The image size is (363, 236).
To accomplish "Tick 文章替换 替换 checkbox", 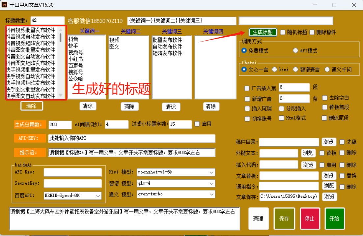I will tap(342, 176).
